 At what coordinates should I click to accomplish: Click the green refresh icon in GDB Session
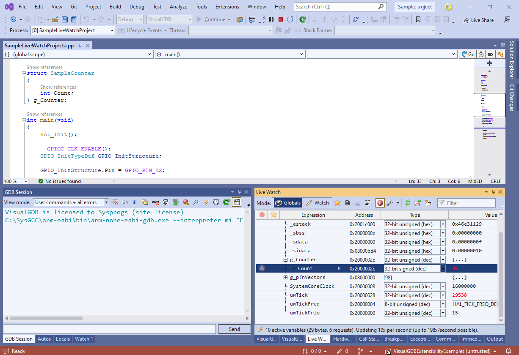[x=226, y=202]
